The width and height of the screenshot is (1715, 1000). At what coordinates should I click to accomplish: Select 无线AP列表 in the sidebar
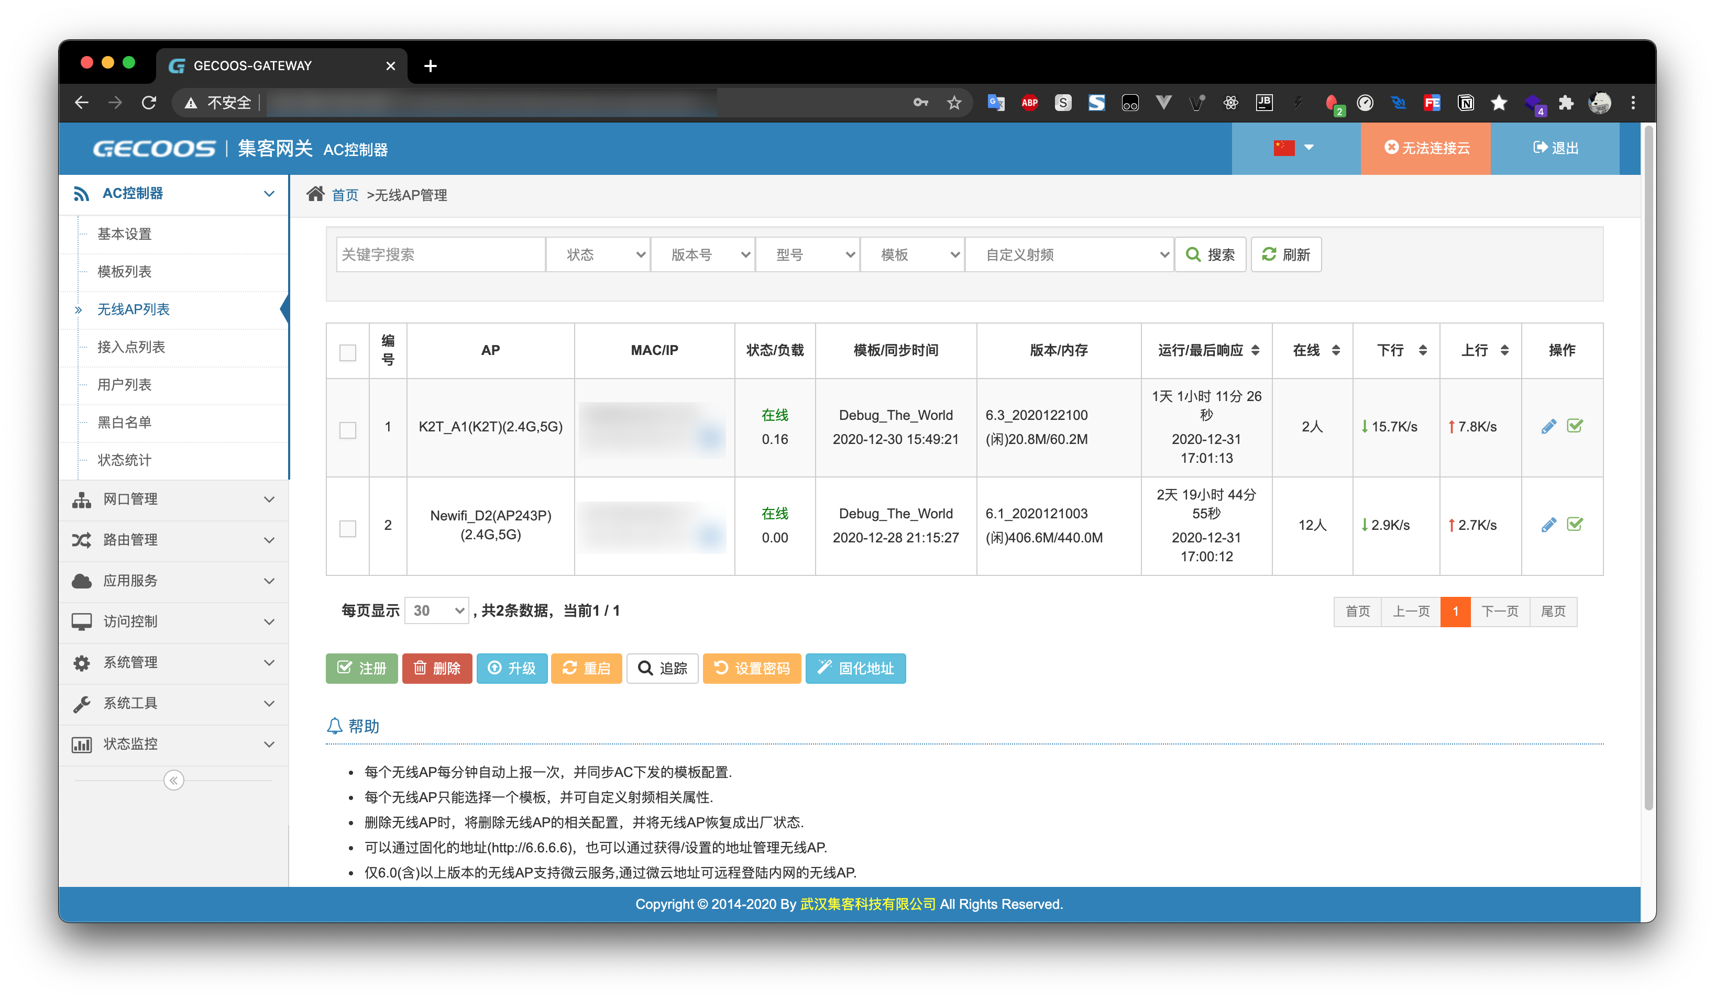[x=134, y=309]
